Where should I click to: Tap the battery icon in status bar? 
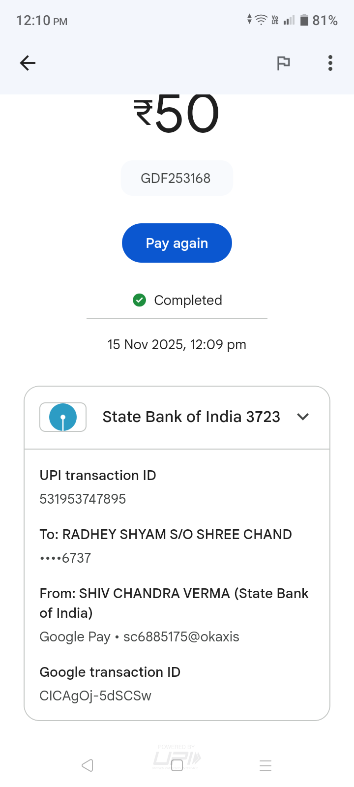(304, 20)
